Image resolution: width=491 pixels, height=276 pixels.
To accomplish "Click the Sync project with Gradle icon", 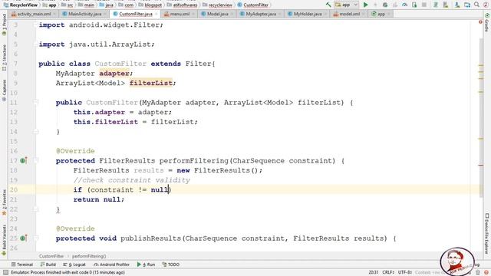I will (x=436, y=5).
